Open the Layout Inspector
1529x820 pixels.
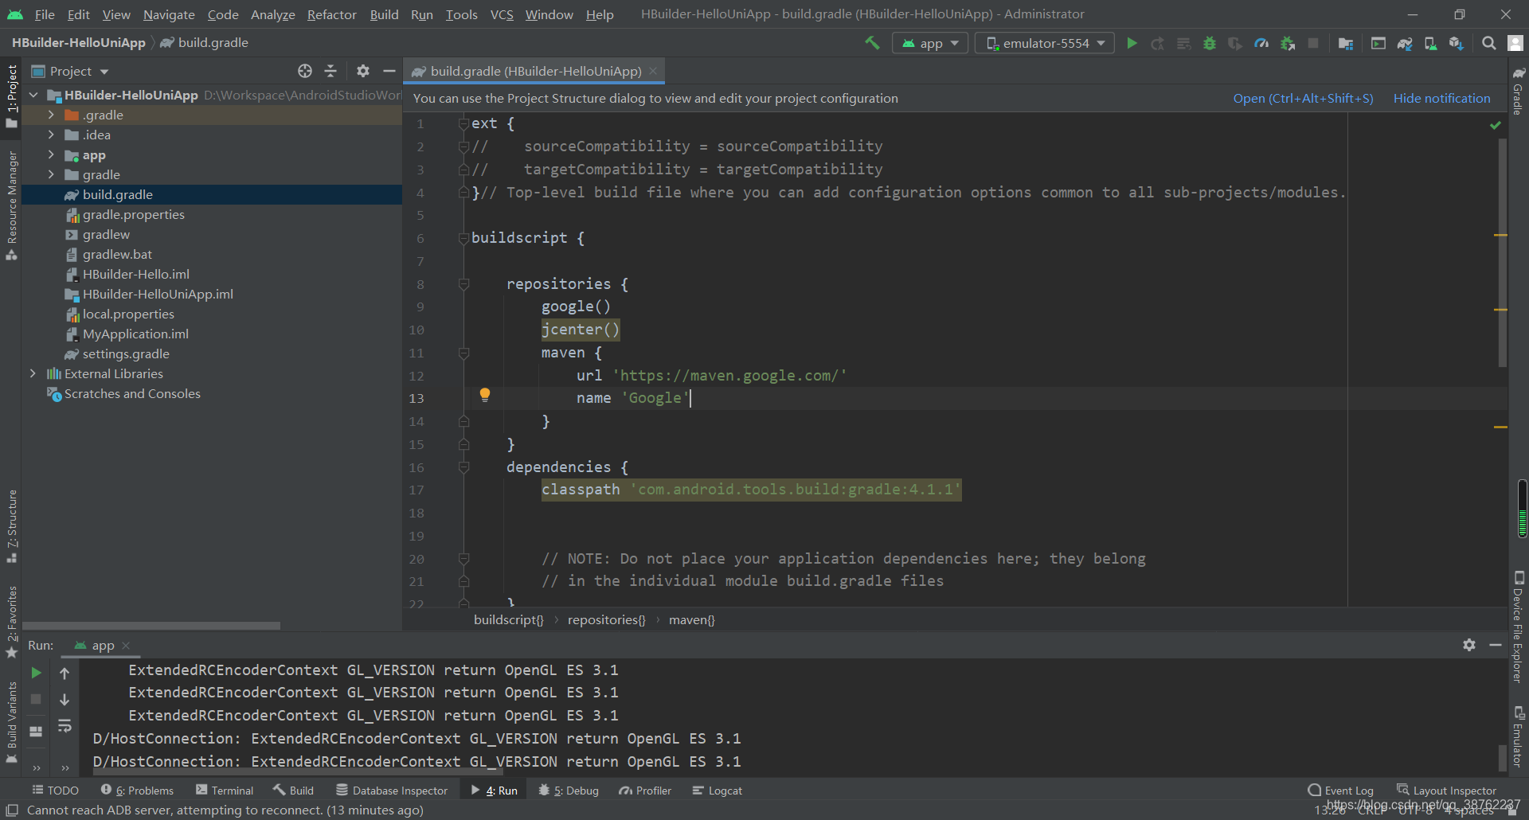coord(1447,791)
